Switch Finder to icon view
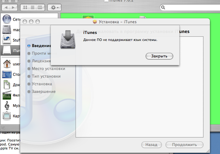This screenshot has height=154, width=220. click(x=25, y=8)
